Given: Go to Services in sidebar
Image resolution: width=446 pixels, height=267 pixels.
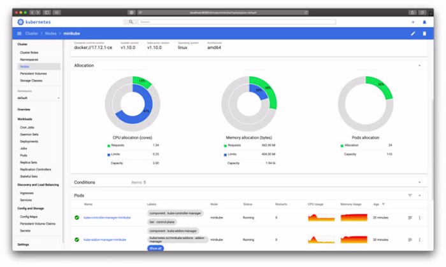Looking at the screenshot, I should pos(26,200).
